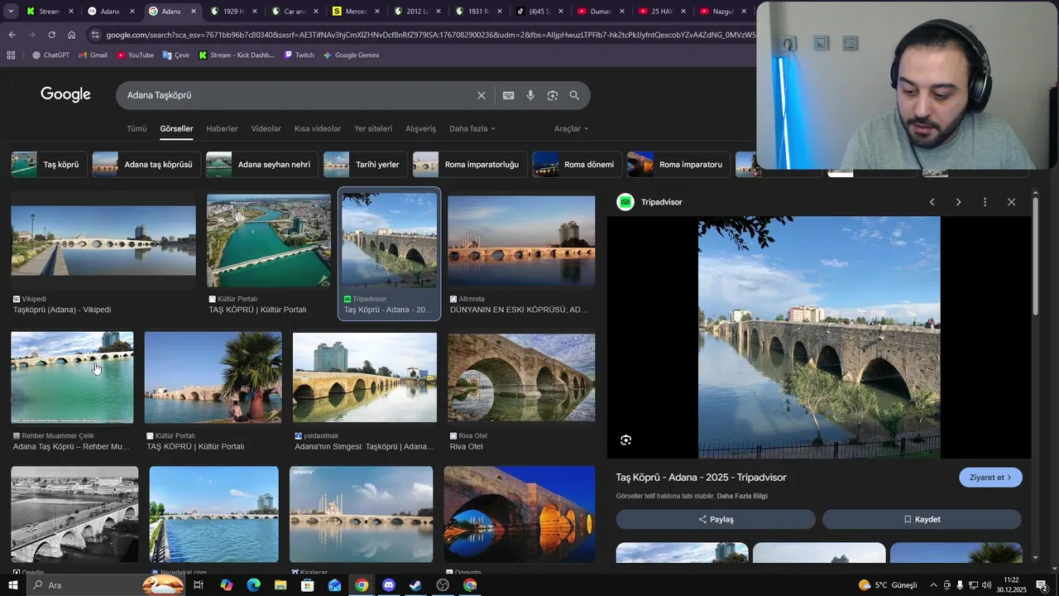Open Task View on the taskbar
1059x596 pixels.
pyautogui.click(x=199, y=585)
